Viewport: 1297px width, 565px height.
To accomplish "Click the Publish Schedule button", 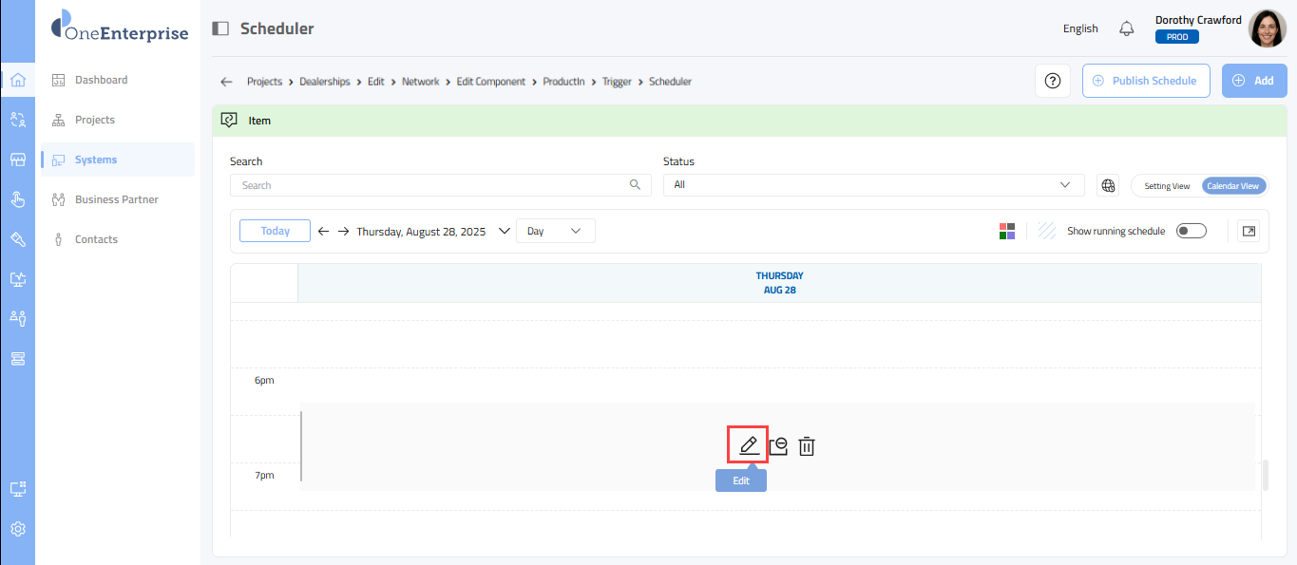I will (1145, 81).
